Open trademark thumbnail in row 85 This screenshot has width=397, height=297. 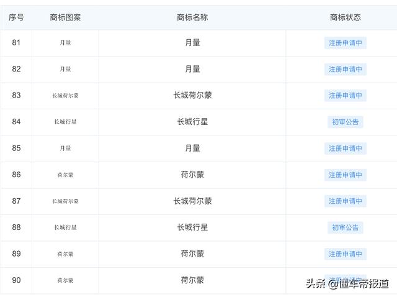(x=65, y=148)
